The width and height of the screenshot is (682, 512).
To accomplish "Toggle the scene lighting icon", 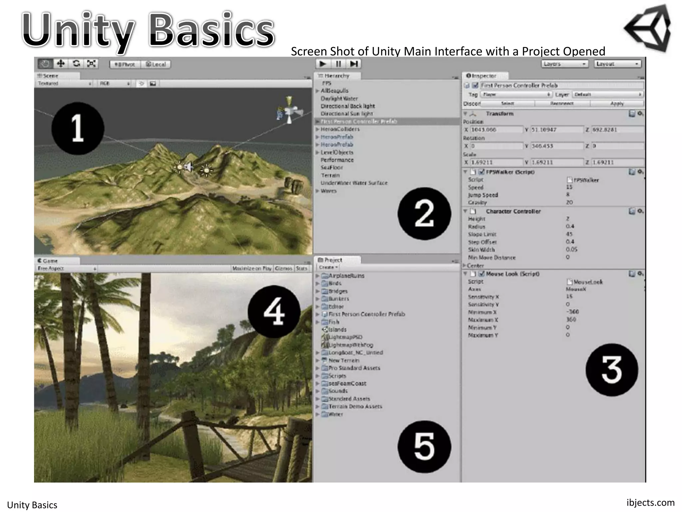I will pyautogui.click(x=142, y=84).
